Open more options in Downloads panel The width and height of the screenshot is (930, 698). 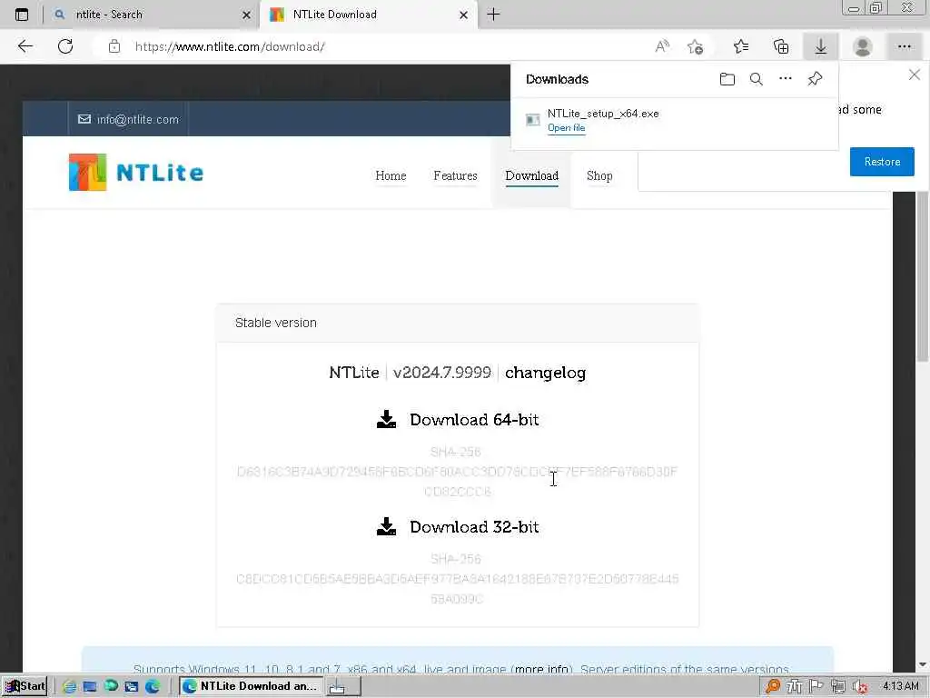coord(786,78)
